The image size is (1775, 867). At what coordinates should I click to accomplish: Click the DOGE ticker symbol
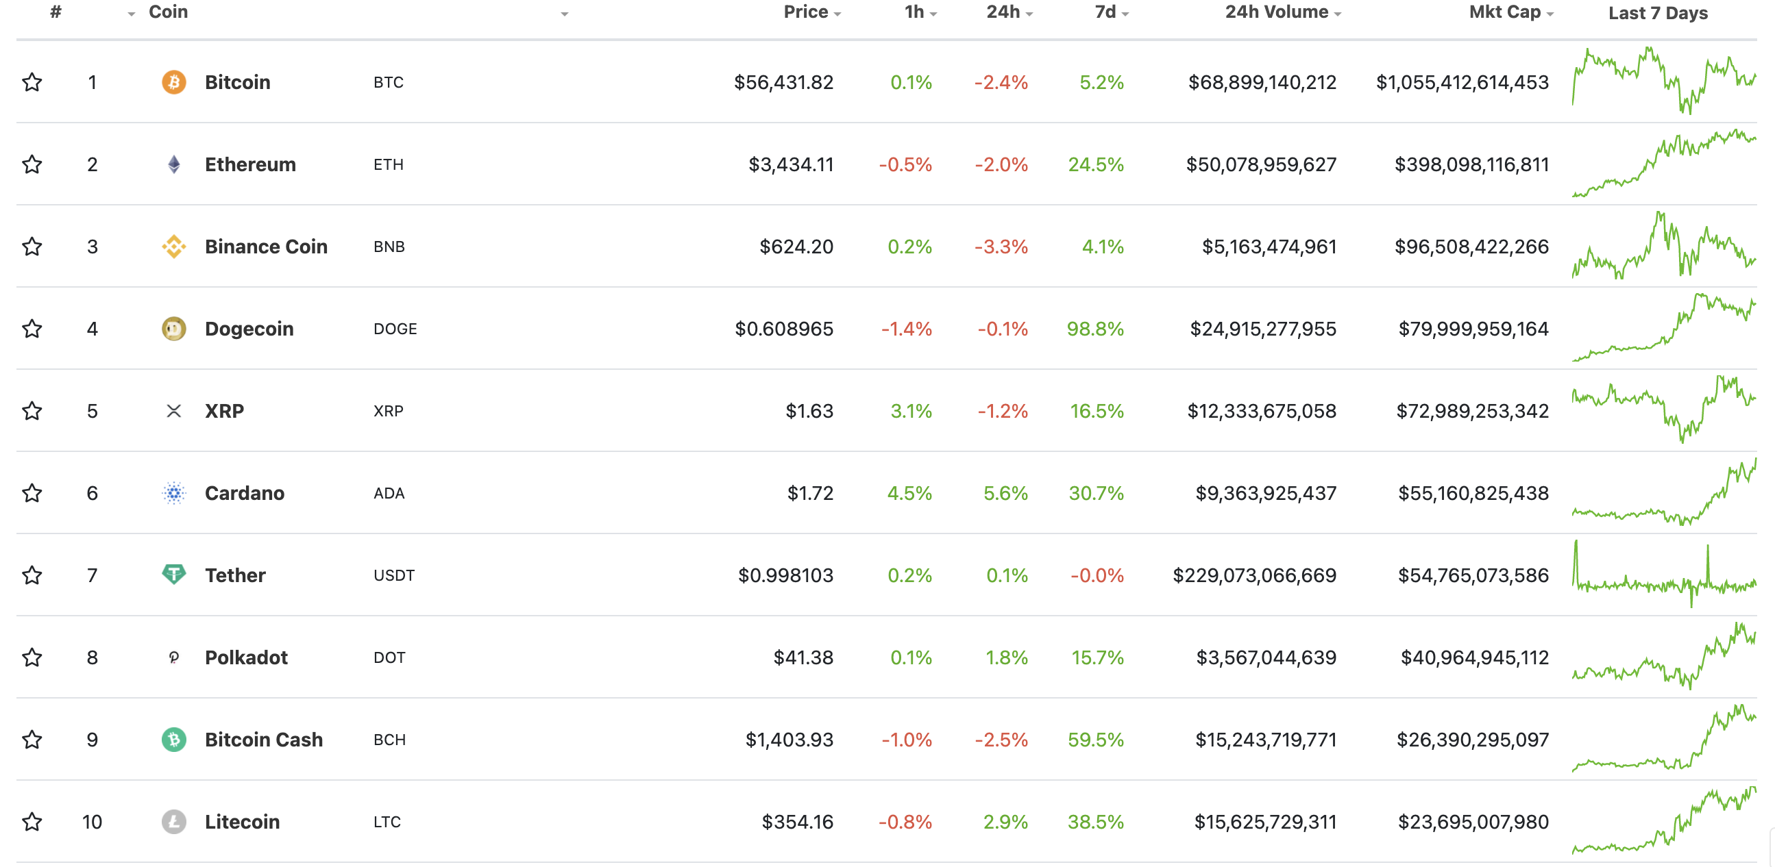(x=395, y=329)
